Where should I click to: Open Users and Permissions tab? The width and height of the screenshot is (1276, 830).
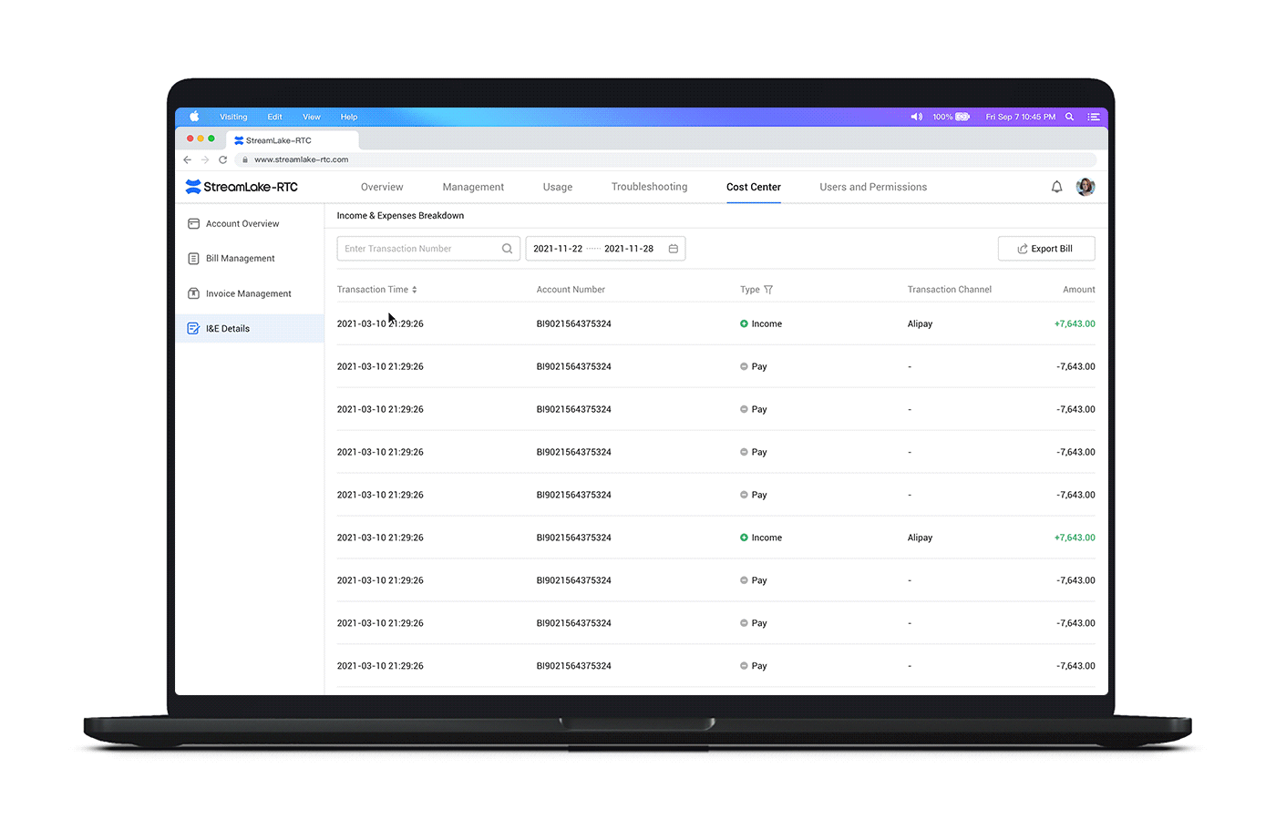tap(873, 187)
